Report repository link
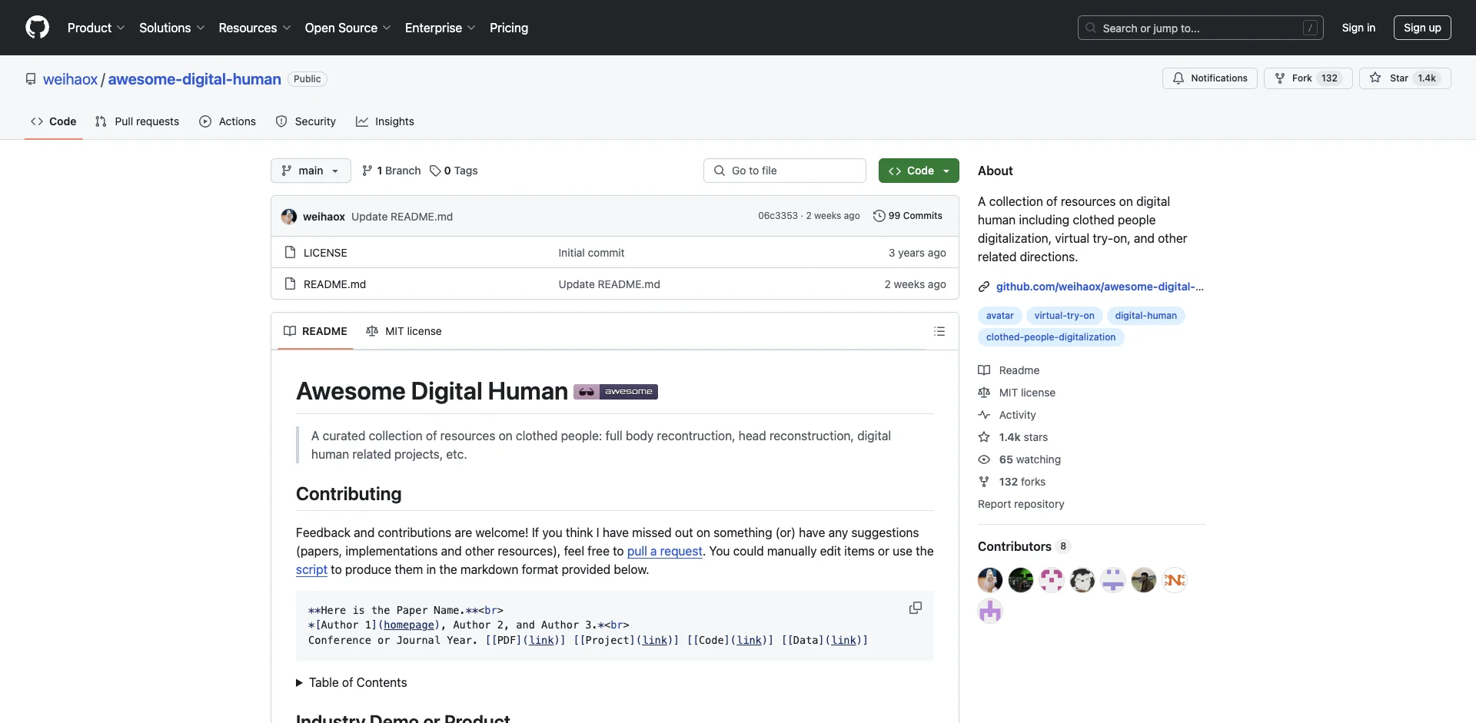1476x723 pixels. 1021,504
